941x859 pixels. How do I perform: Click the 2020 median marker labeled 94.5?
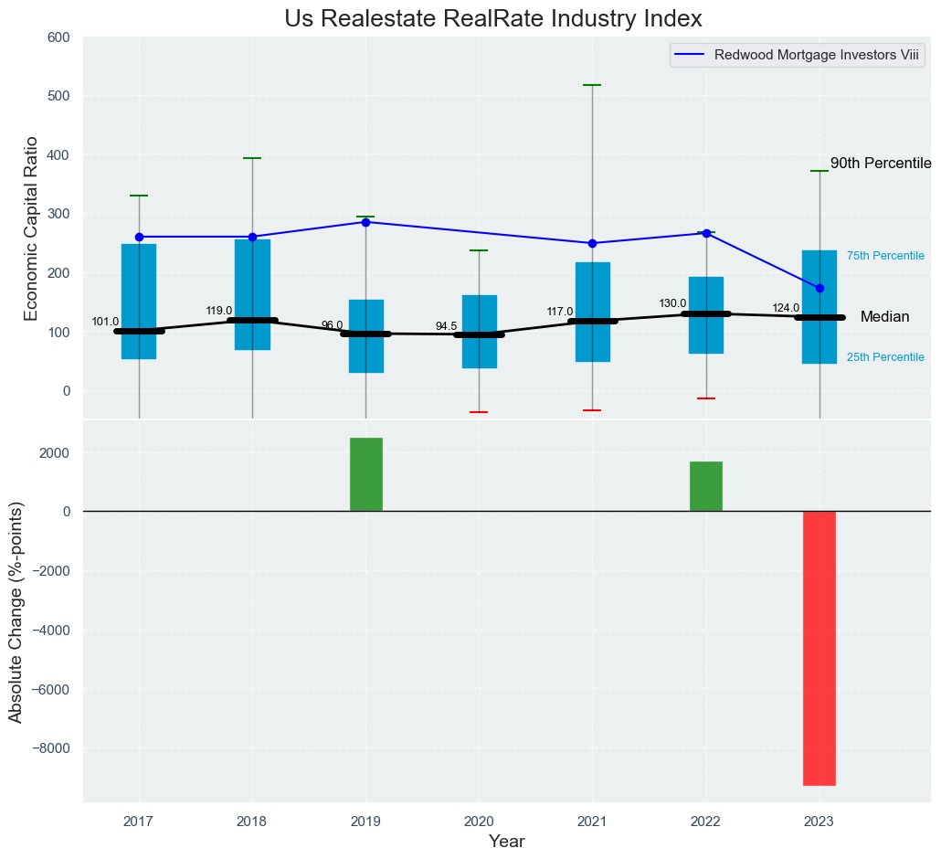(x=479, y=334)
